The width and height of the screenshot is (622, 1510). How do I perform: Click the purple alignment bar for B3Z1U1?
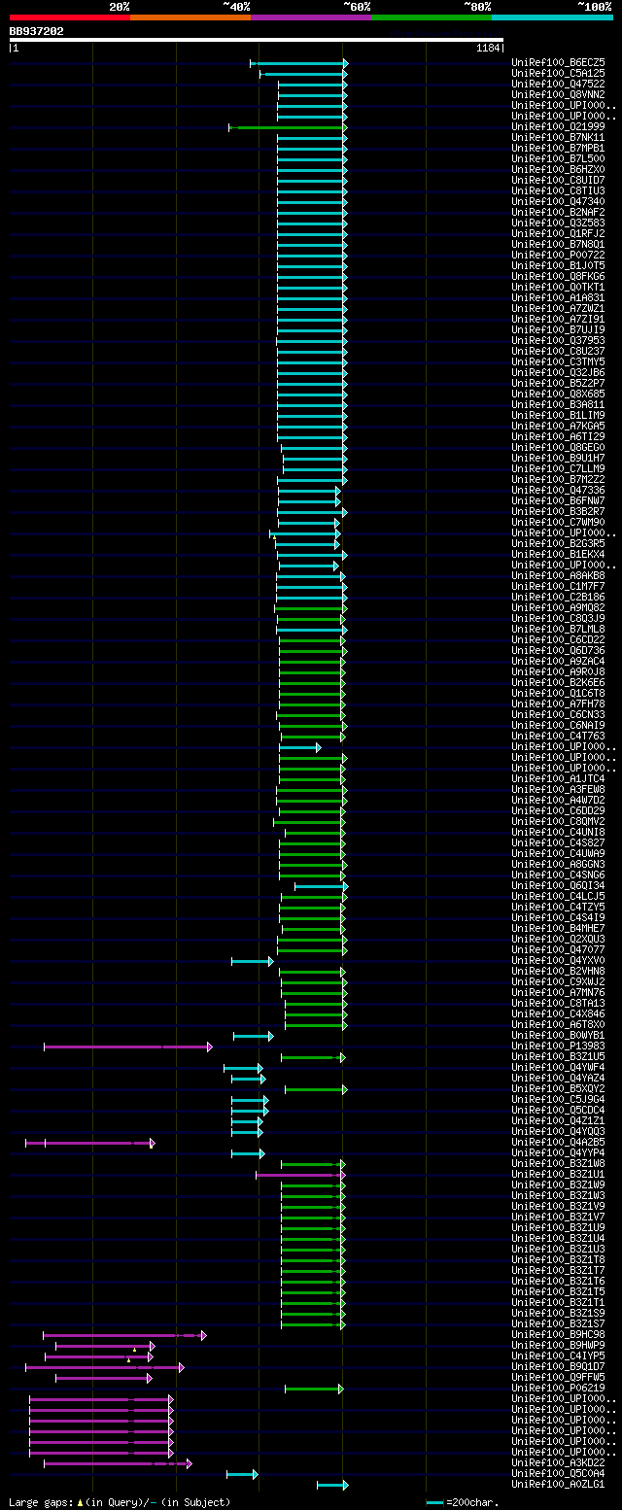click(300, 1175)
